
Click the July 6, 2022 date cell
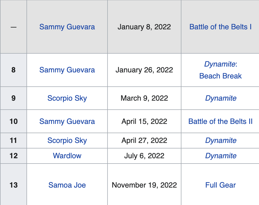[x=144, y=156]
